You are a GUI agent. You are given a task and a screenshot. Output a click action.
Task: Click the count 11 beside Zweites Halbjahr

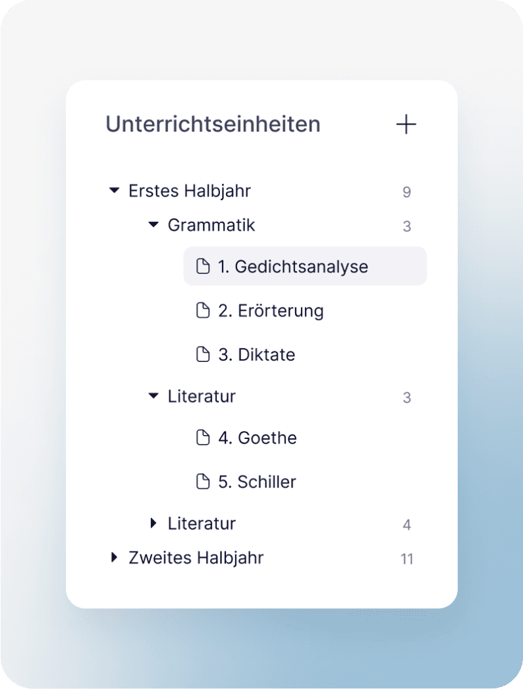[407, 559]
